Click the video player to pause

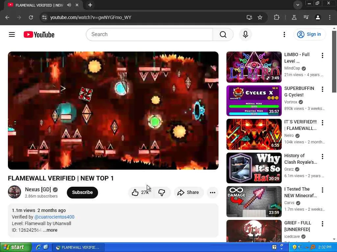pos(113,110)
